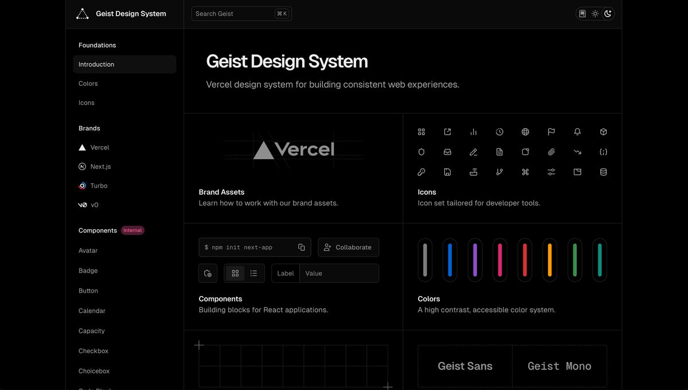Click the Collaborate button
This screenshot has width=688, height=390.
click(x=349, y=247)
